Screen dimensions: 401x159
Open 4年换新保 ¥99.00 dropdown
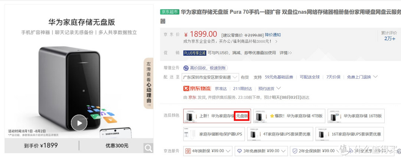pos(208,151)
